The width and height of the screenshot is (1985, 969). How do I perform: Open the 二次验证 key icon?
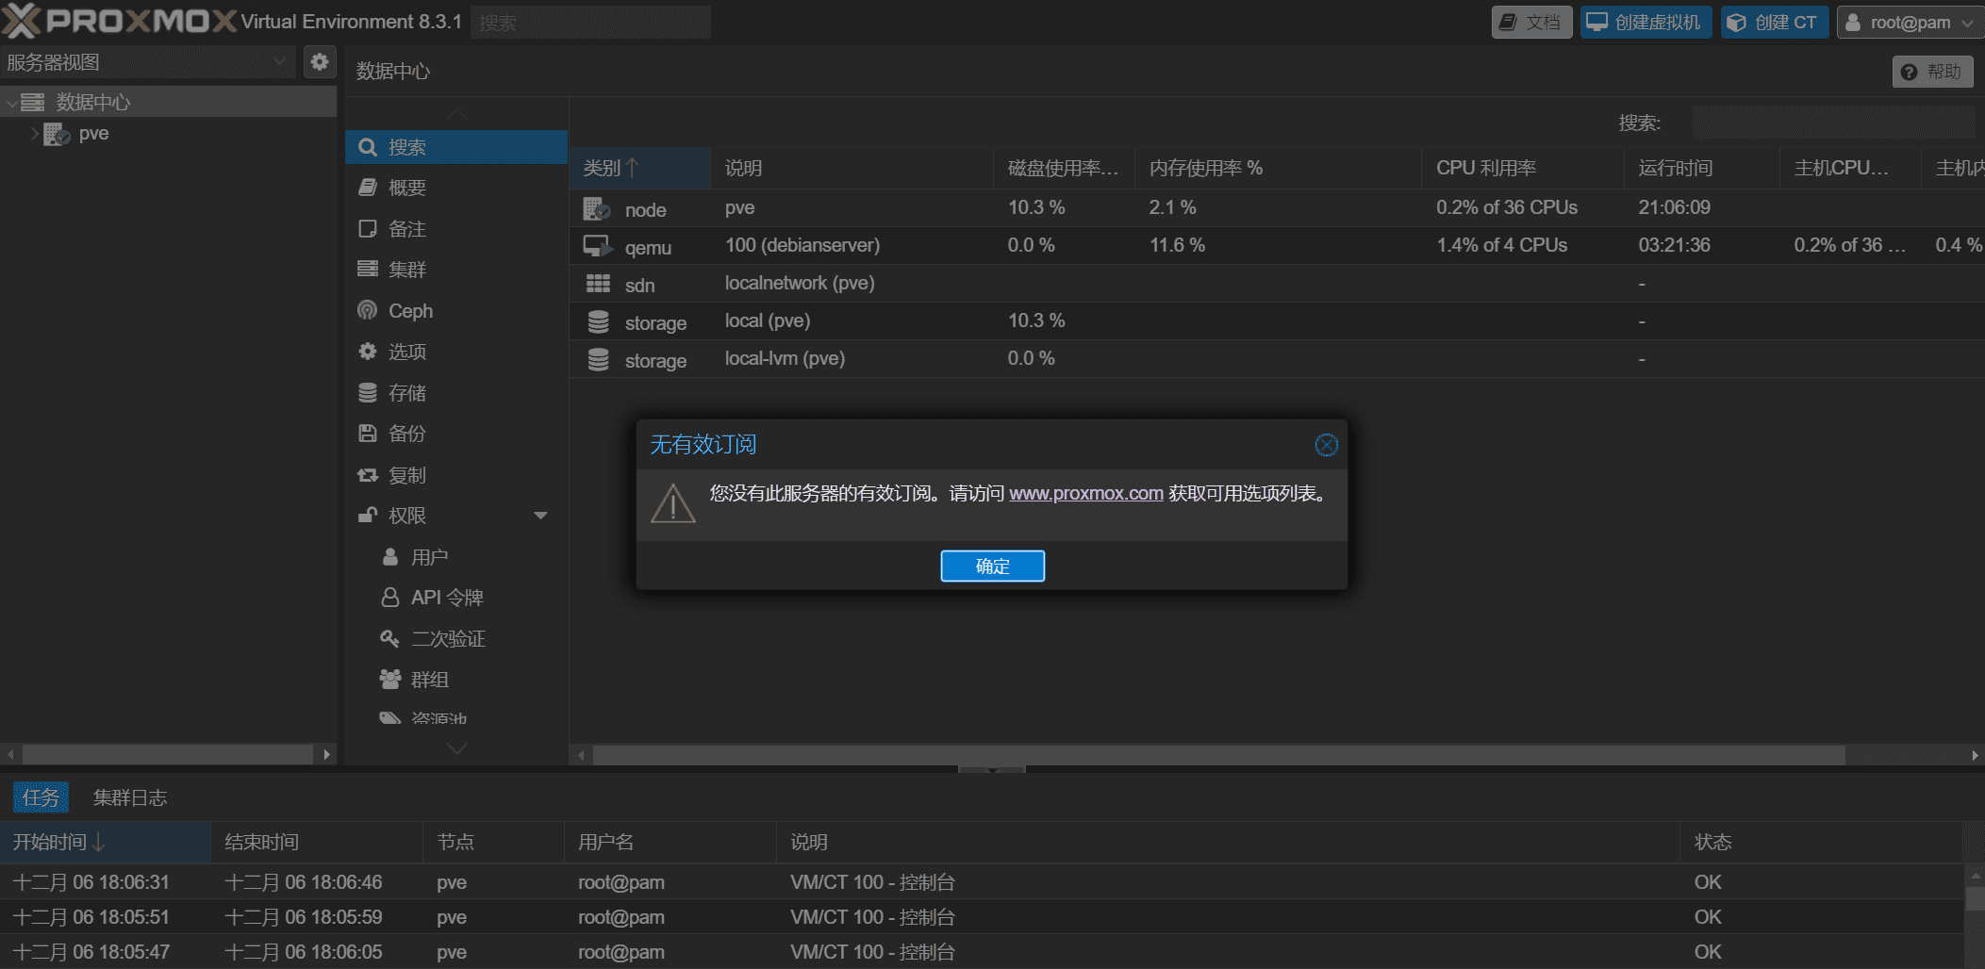(x=390, y=639)
